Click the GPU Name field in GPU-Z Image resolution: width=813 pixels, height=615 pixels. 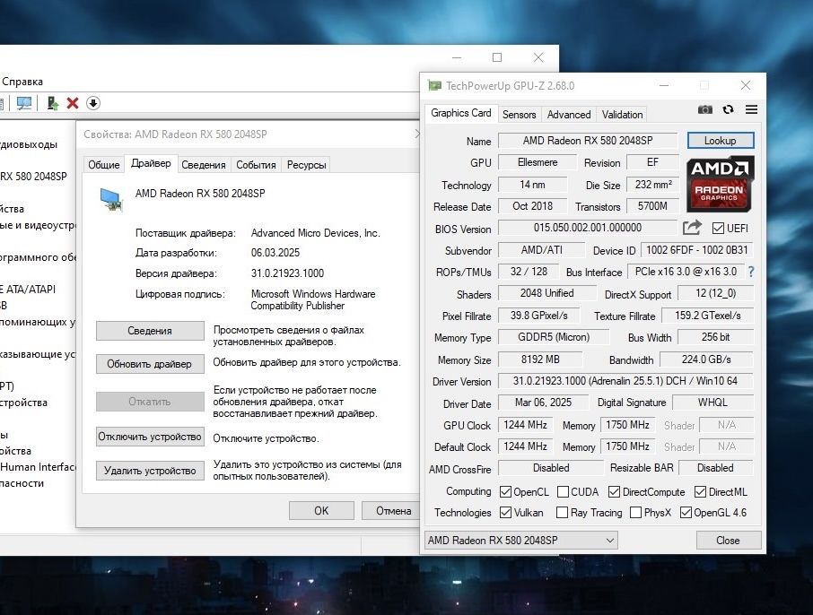point(588,141)
